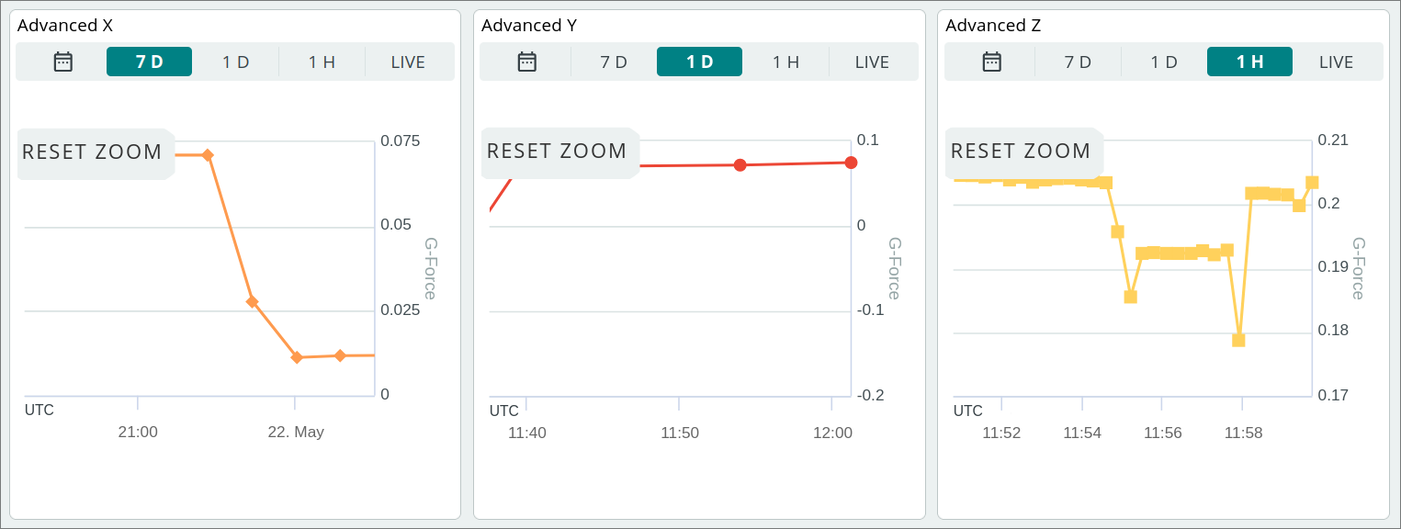
Task: Switch Advanced Z to the 1 D view
Action: (1164, 62)
